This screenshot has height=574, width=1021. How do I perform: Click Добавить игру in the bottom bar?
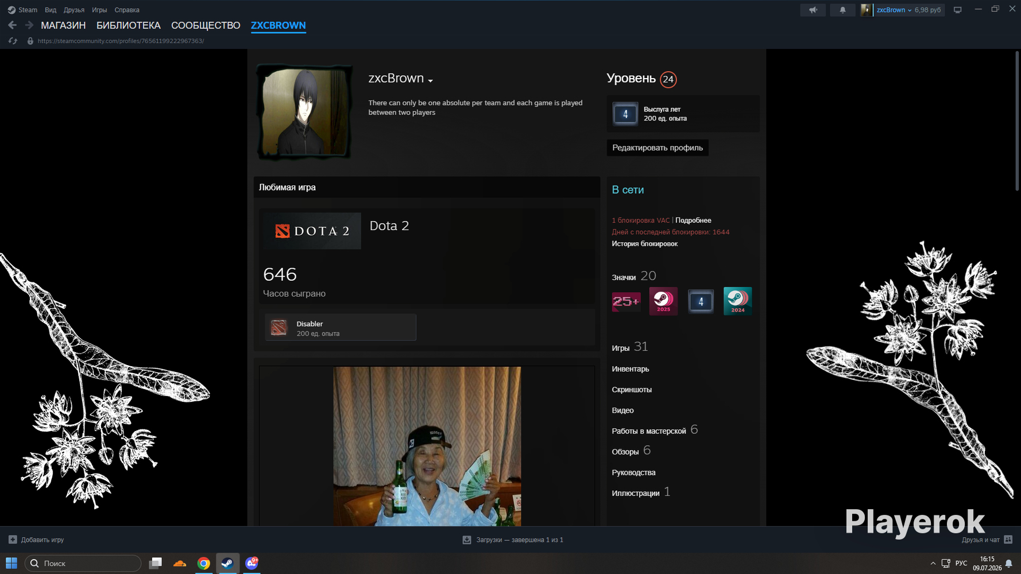(42, 540)
